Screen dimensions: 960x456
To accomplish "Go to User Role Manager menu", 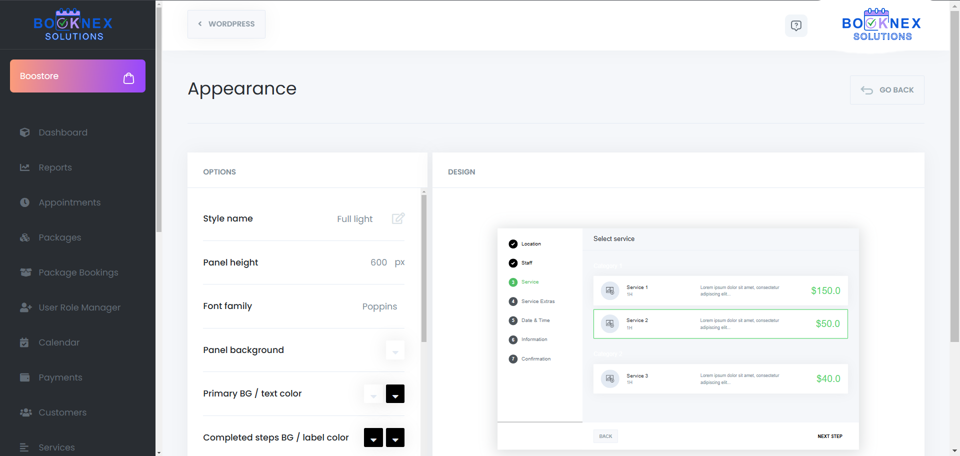I will point(79,307).
